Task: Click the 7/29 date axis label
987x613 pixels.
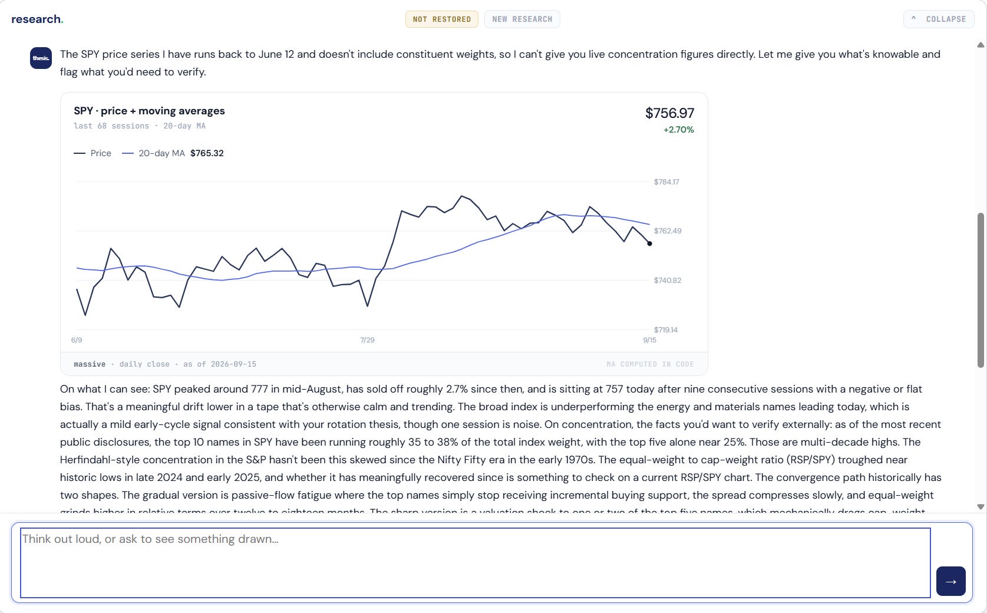Action: [367, 340]
